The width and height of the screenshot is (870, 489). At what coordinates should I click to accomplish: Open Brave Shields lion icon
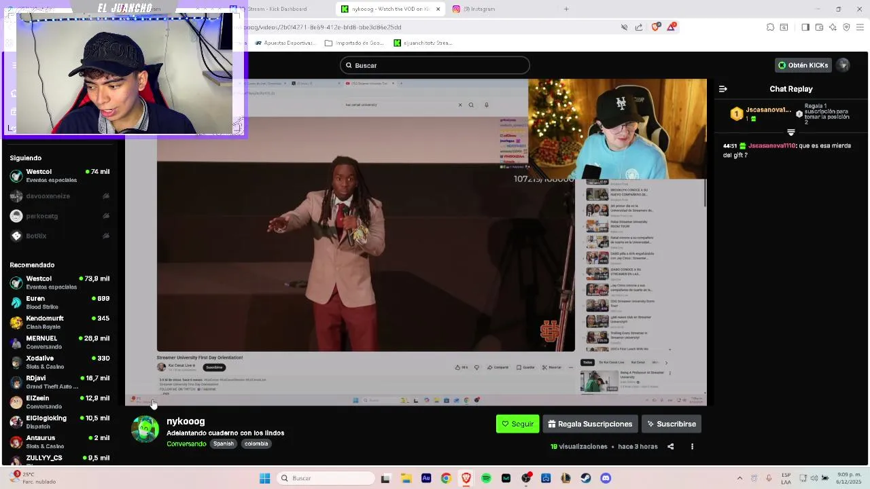coord(655,26)
